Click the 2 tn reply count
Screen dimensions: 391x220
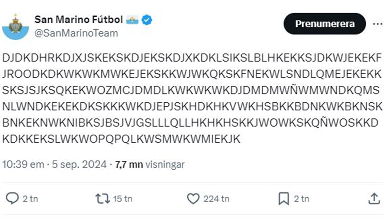click(31, 199)
